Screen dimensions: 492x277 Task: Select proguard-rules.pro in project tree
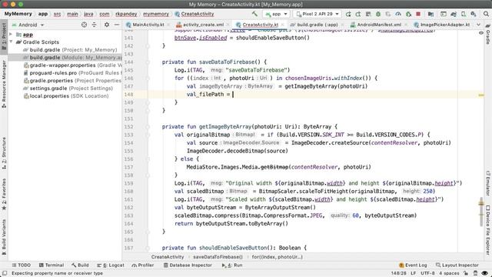point(72,73)
